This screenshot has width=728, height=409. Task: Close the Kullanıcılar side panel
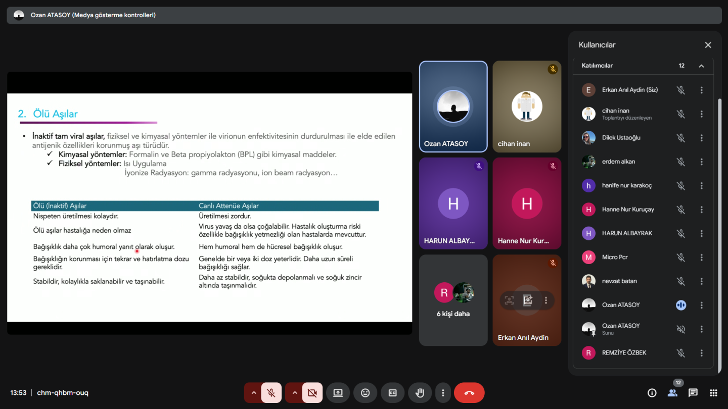click(708, 45)
